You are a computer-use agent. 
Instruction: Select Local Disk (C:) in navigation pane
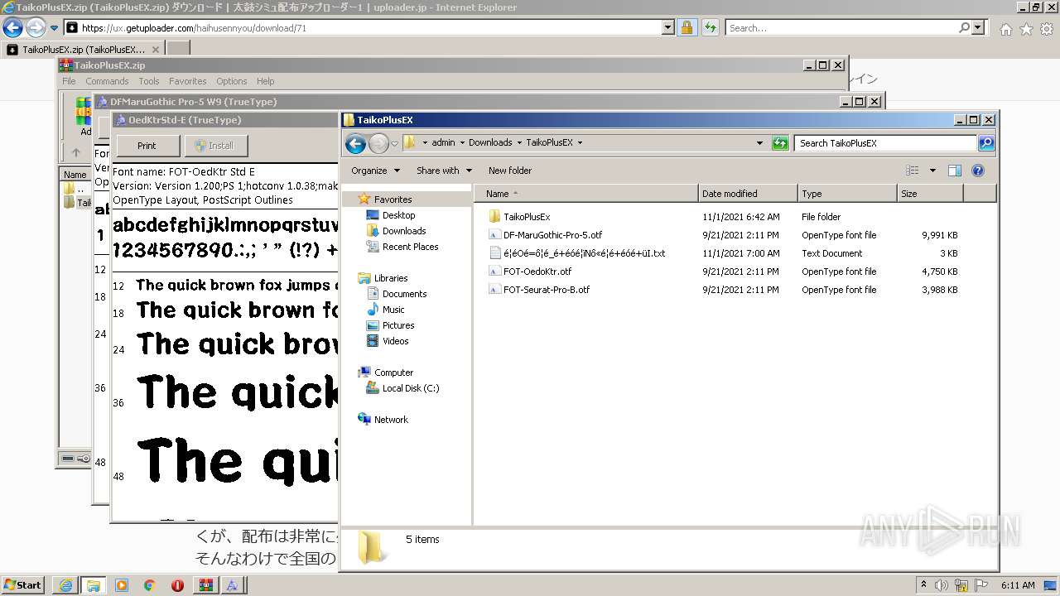[410, 388]
